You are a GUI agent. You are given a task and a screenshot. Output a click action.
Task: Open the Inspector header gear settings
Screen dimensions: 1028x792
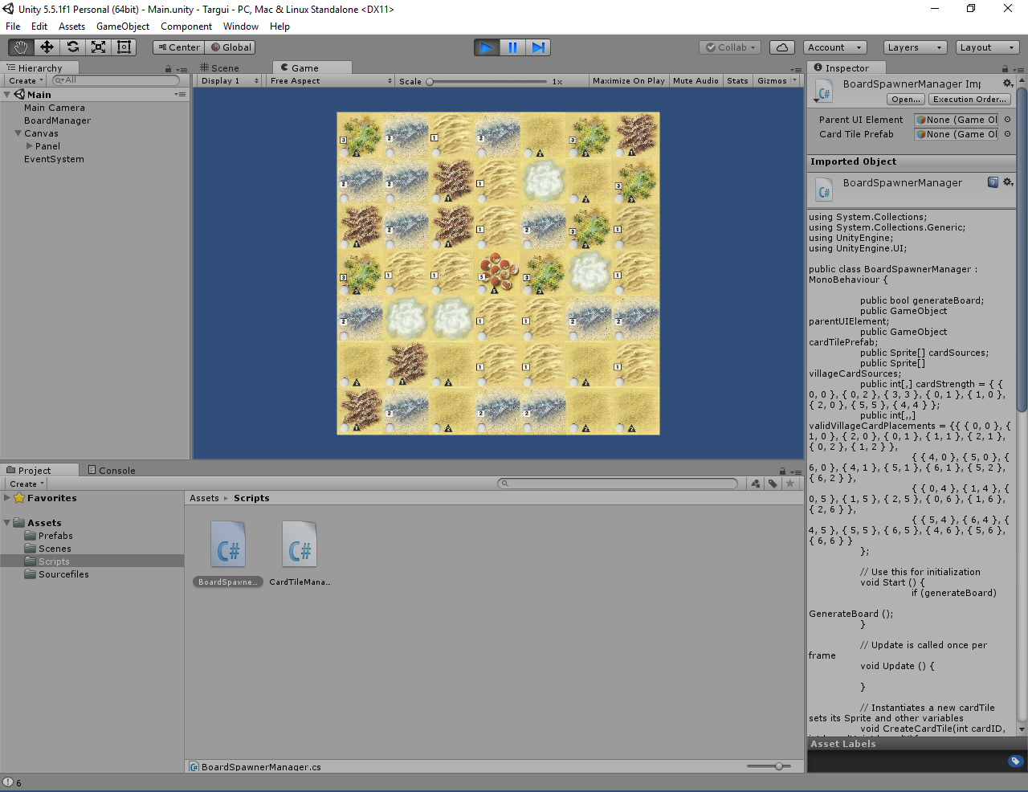[x=1008, y=84]
